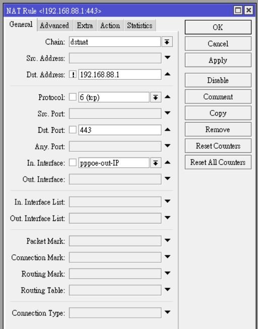The image size is (258, 329).
Task: Open the Extra tab
Action: tap(85, 26)
